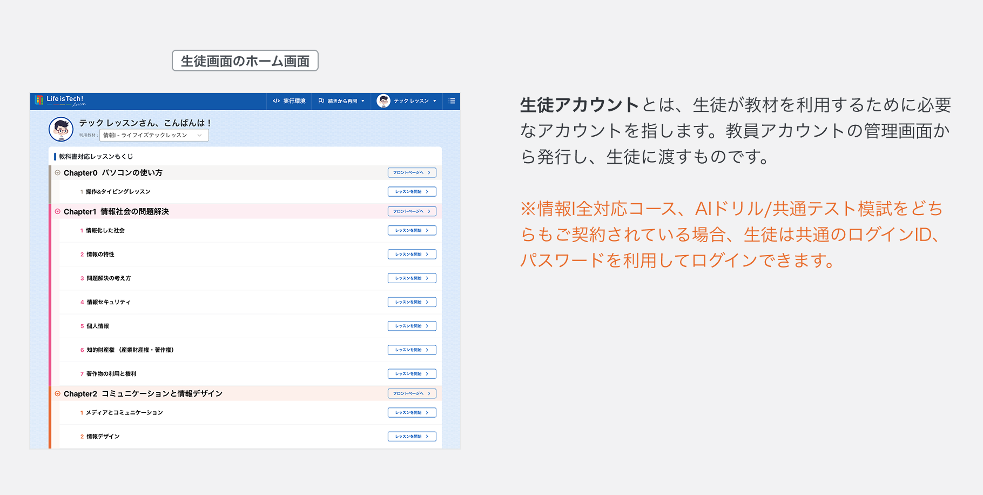Go to front page of Chapter2
The height and width of the screenshot is (495, 983).
coord(412,394)
